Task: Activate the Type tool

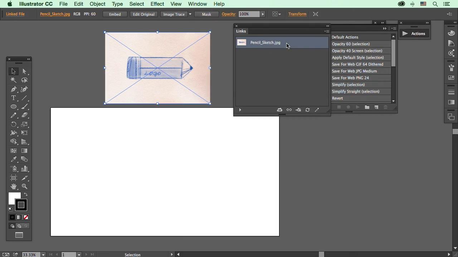Action: coord(14,98)
